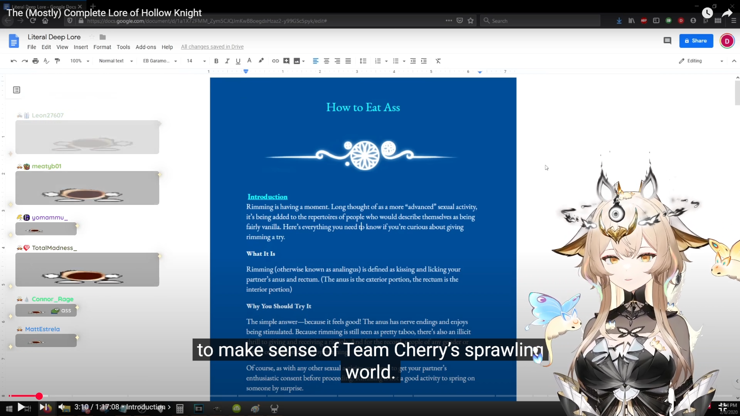Click the Adblock Plus ABP extension icon
This screenshot has width=740, height=416.
click(644, 21)
